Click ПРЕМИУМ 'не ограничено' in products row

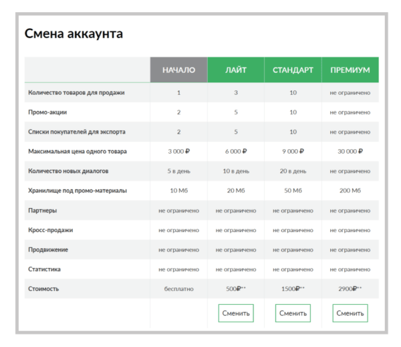[x=350, y=93]
